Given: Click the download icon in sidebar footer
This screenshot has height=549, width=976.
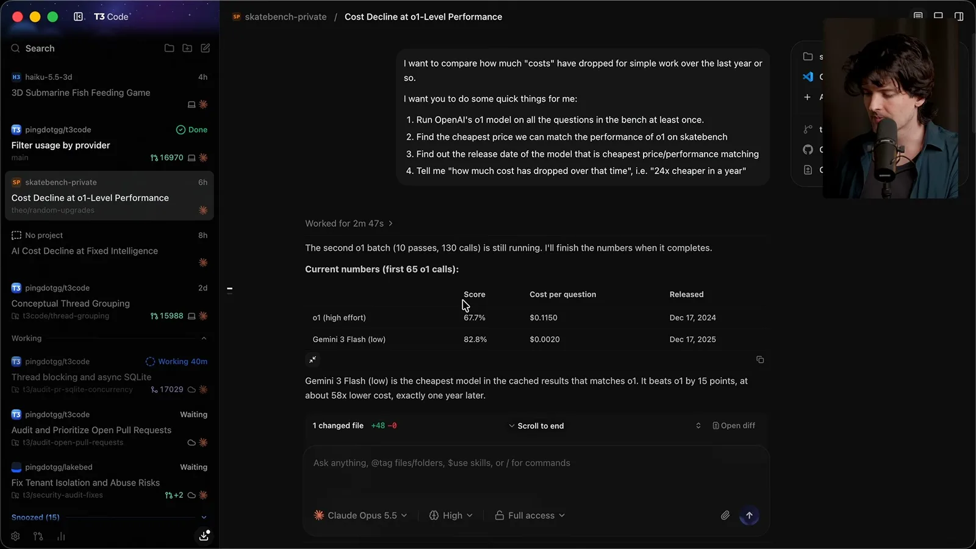Looking at the screenshot, I should click(204, 536).
